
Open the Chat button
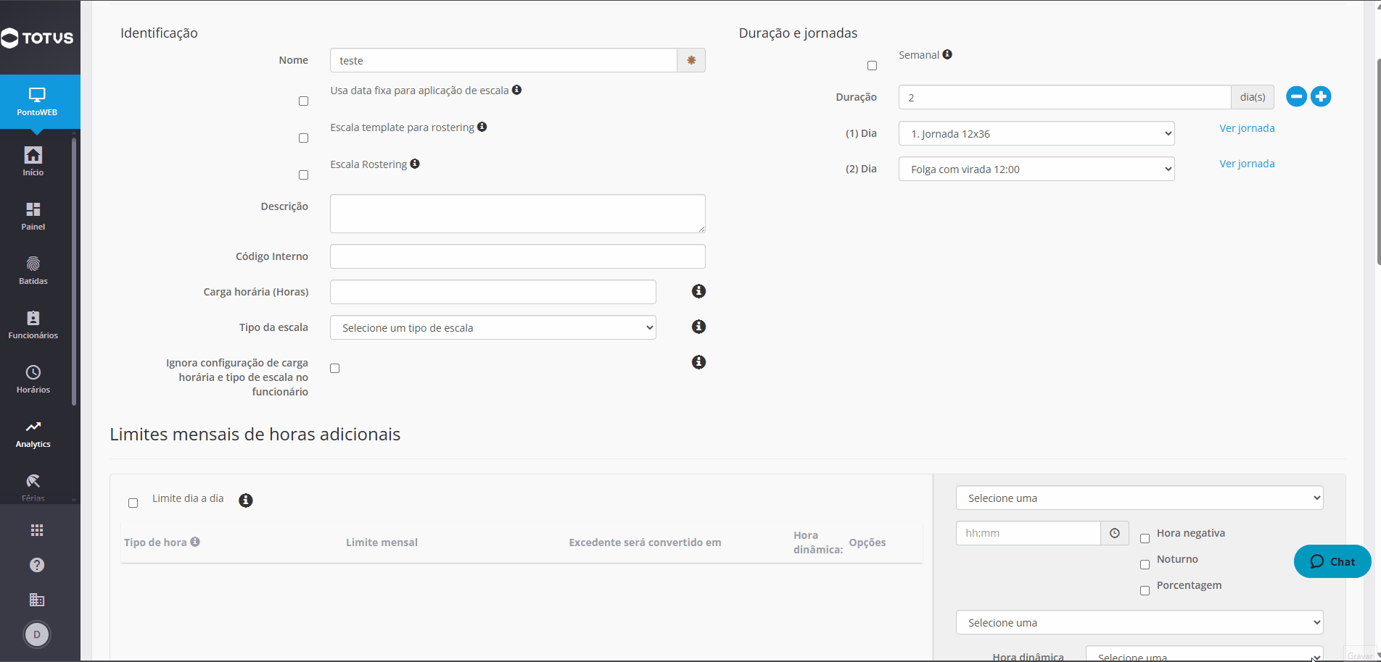coord(1332,561)
